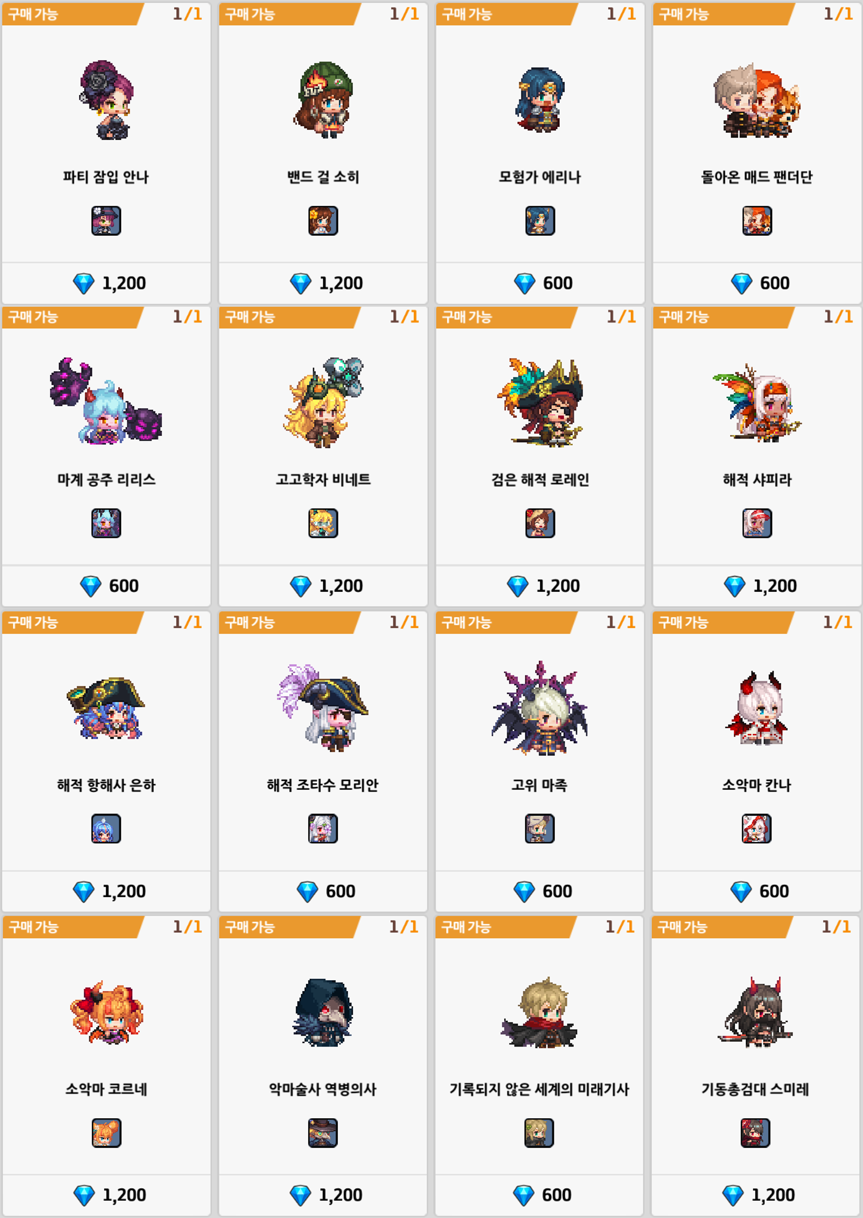Viewport: 863px width, 1218px height.
Task: Select the 소악마 칸나 costume sprite
Action: (x=757, y=707)
